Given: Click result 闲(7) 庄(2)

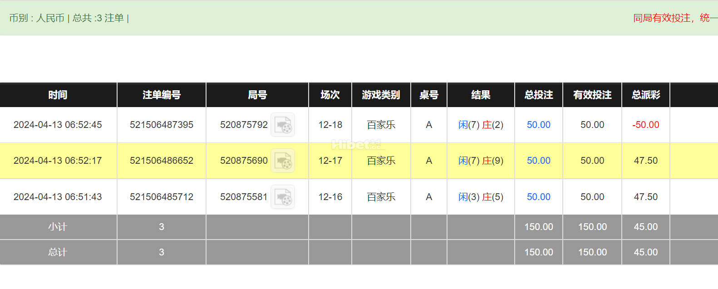Looking at the screenshot, I should (x=481, y=125).
